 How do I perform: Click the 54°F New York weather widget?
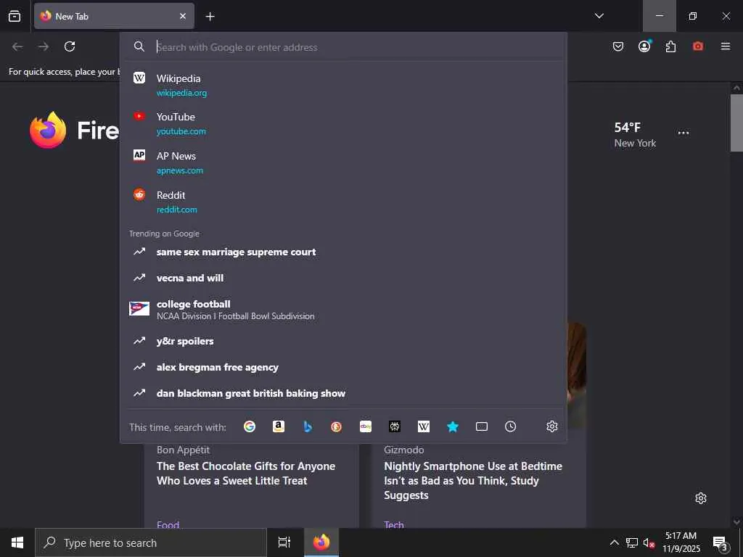click(x=635, y=135)
